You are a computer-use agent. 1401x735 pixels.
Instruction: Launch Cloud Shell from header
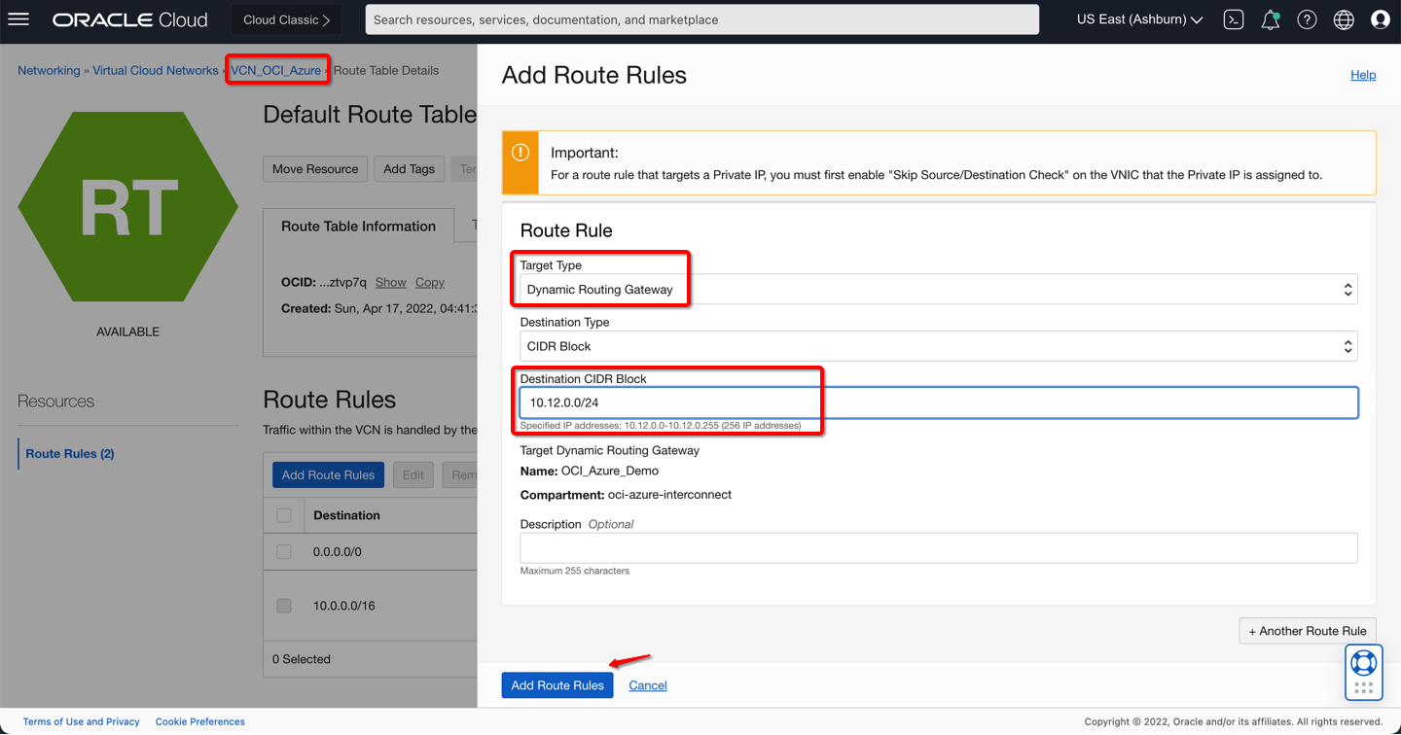tap(1234, 19)
